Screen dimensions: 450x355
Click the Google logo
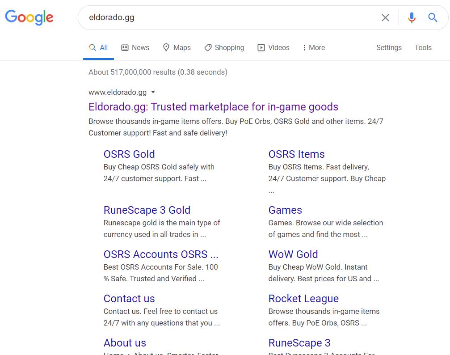(x=29, y=17)
